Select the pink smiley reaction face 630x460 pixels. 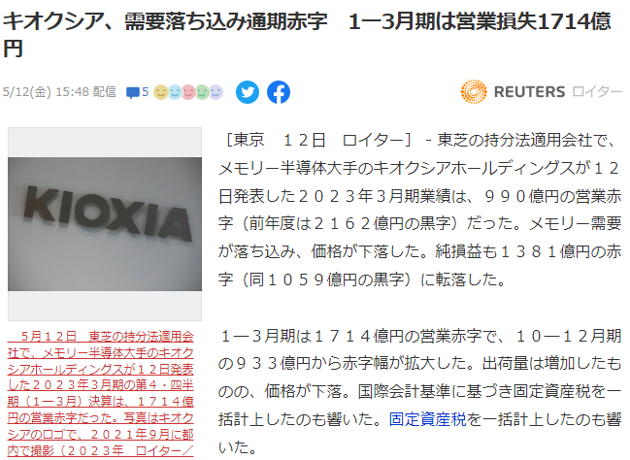tap(188, 92)
